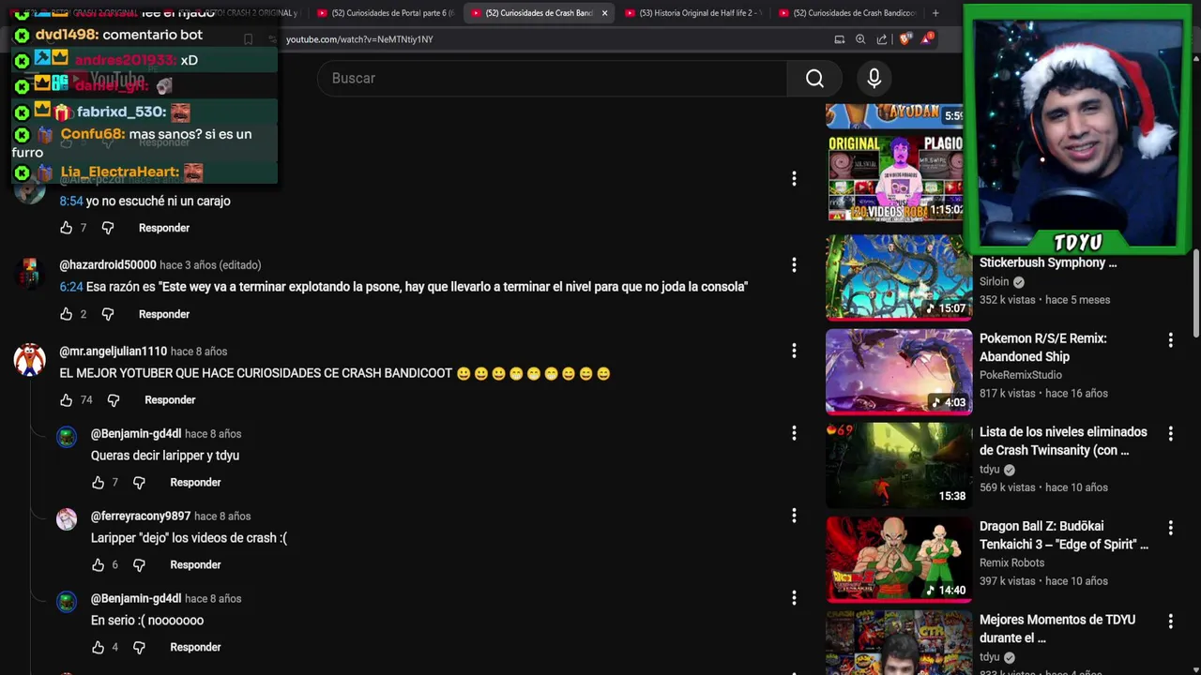Open the Brave rewards icon

point(926,39)
